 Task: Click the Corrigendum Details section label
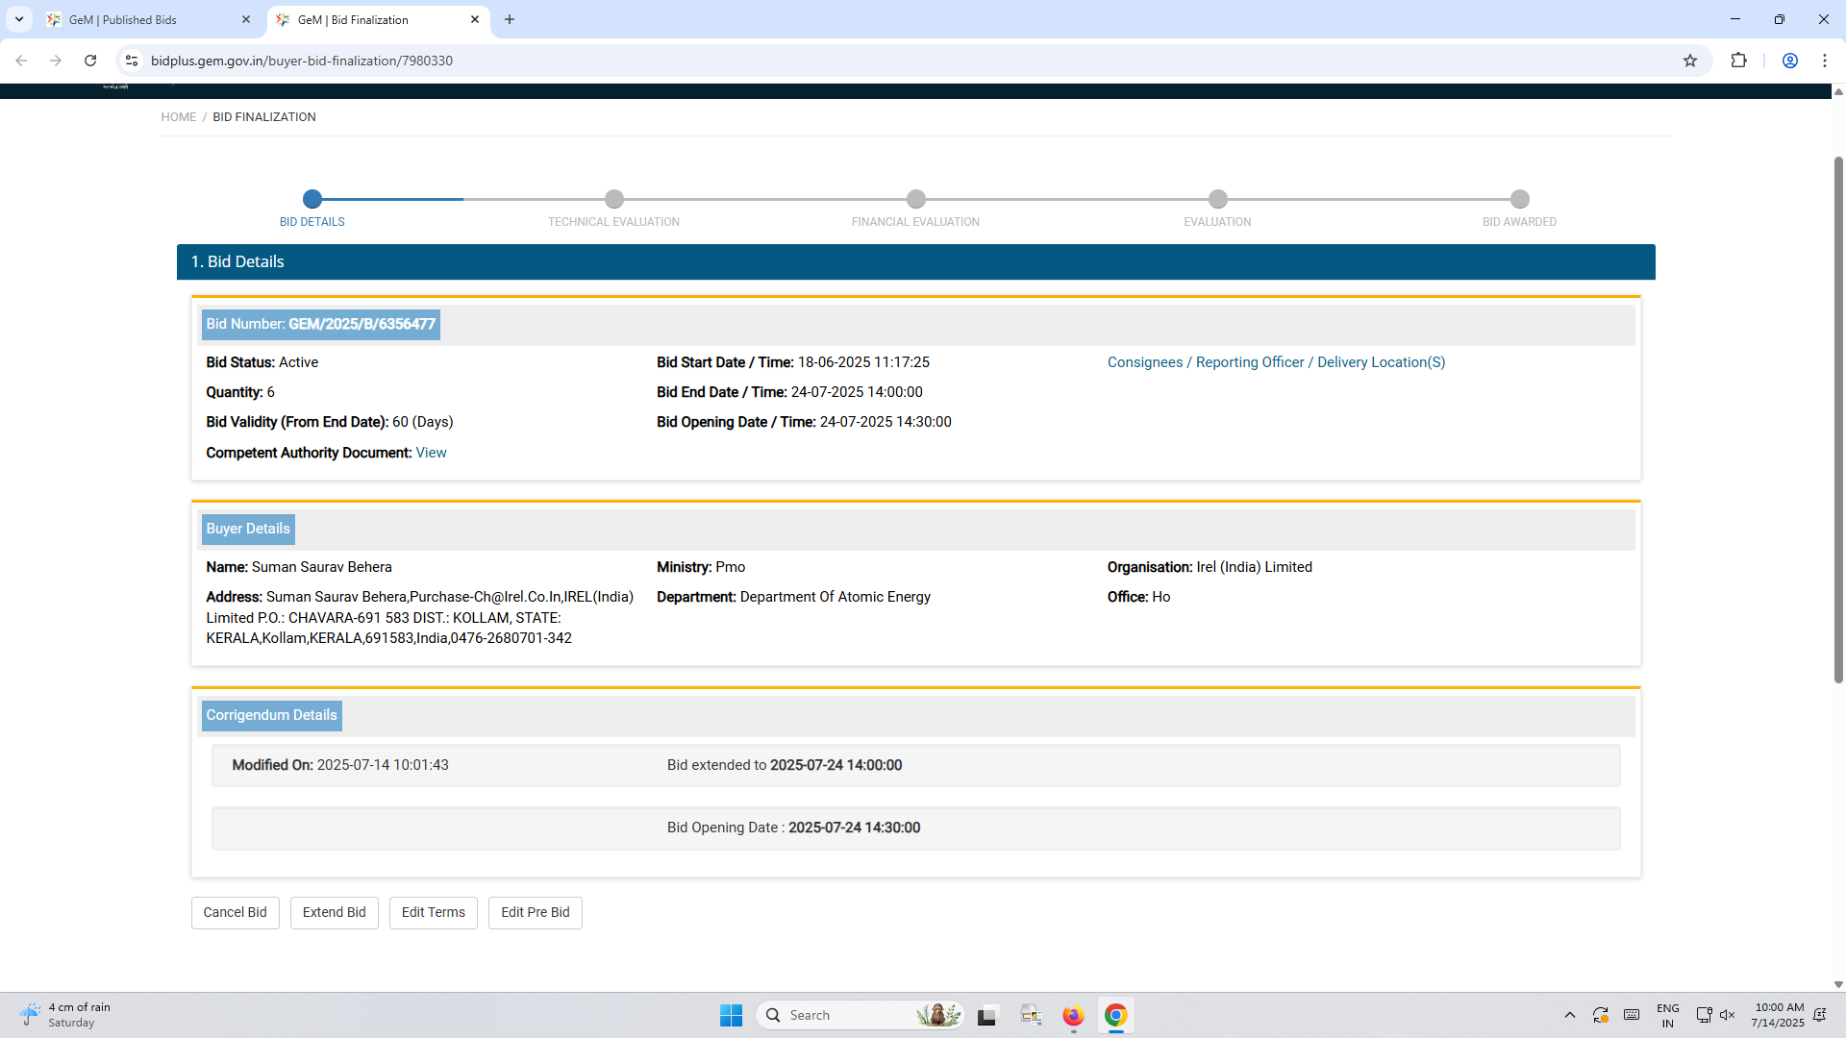272,715
